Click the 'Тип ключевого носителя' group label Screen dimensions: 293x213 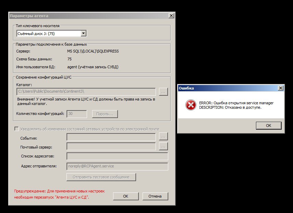[38, 26]
